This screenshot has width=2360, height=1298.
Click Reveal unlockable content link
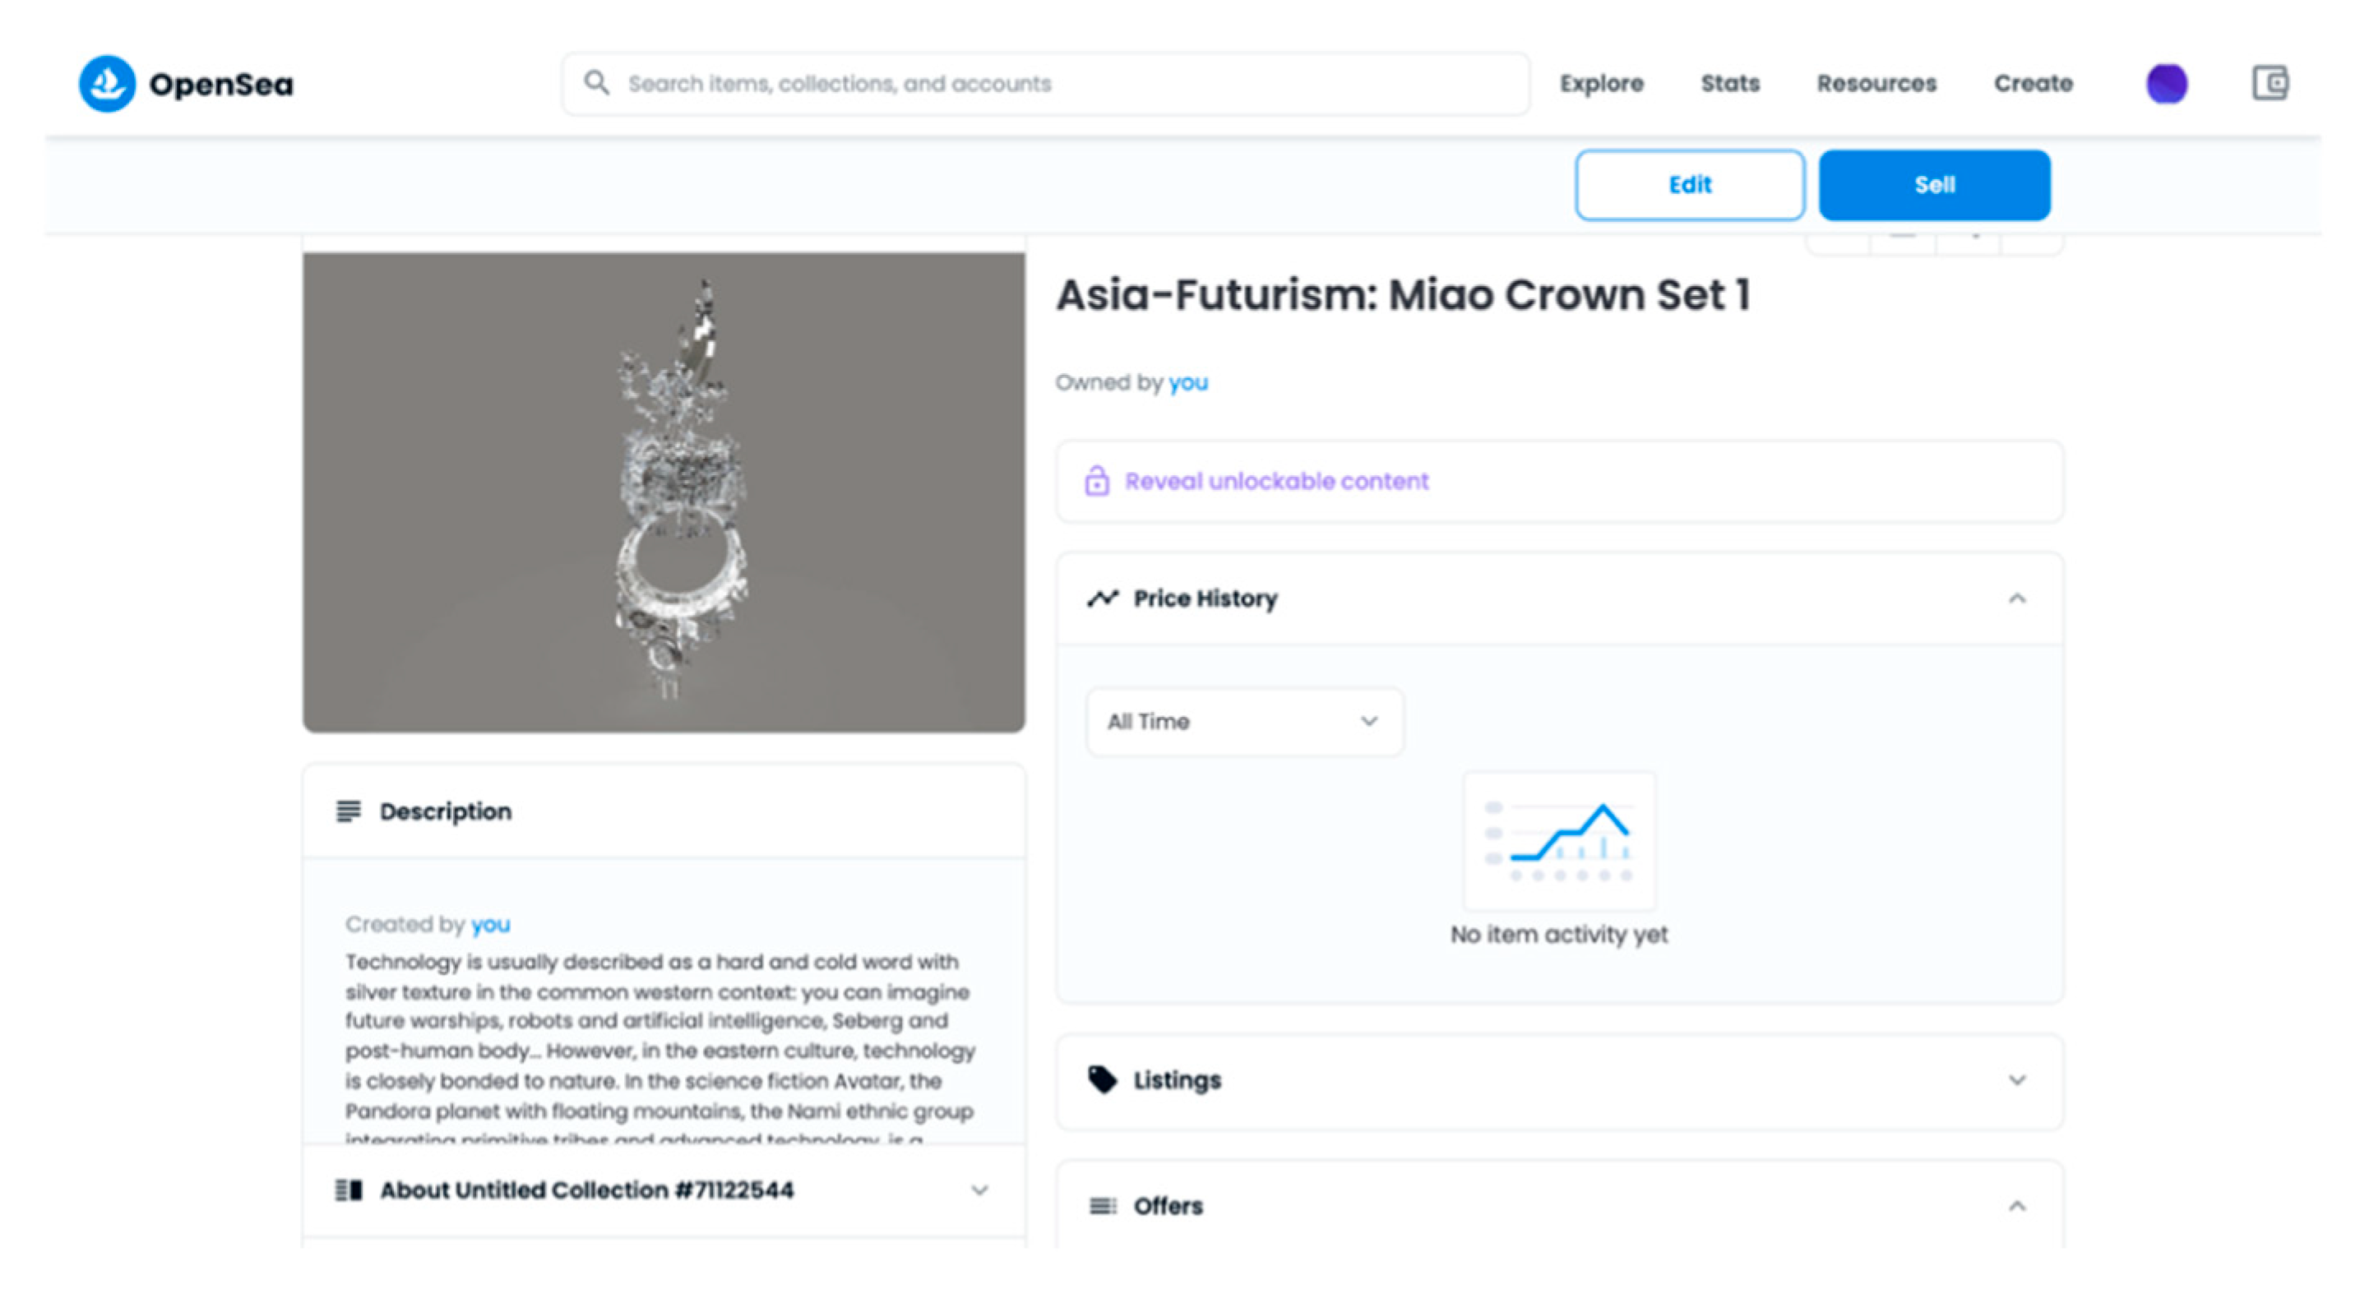click(1276, 481)
